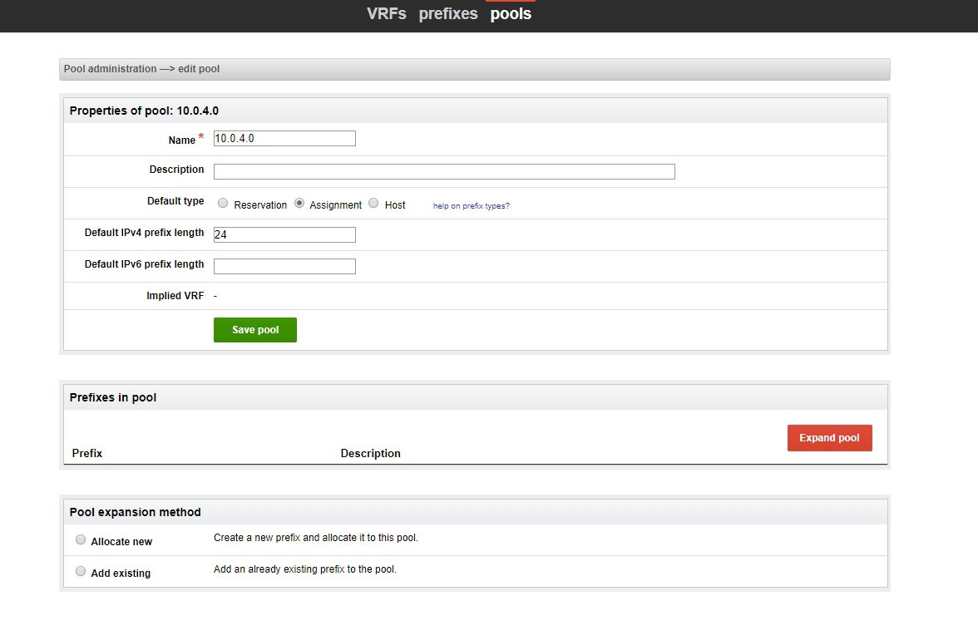The image size is (978, 640).
Task: Select the Default IPv6 prefix length field
Action: pyautogui.click(x=284, y=266)
